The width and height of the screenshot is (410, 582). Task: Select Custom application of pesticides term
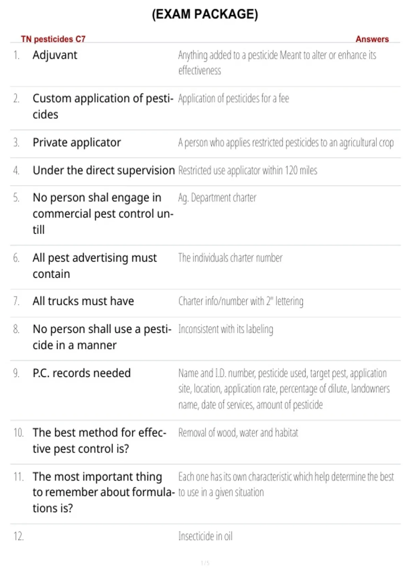[103, 106]
